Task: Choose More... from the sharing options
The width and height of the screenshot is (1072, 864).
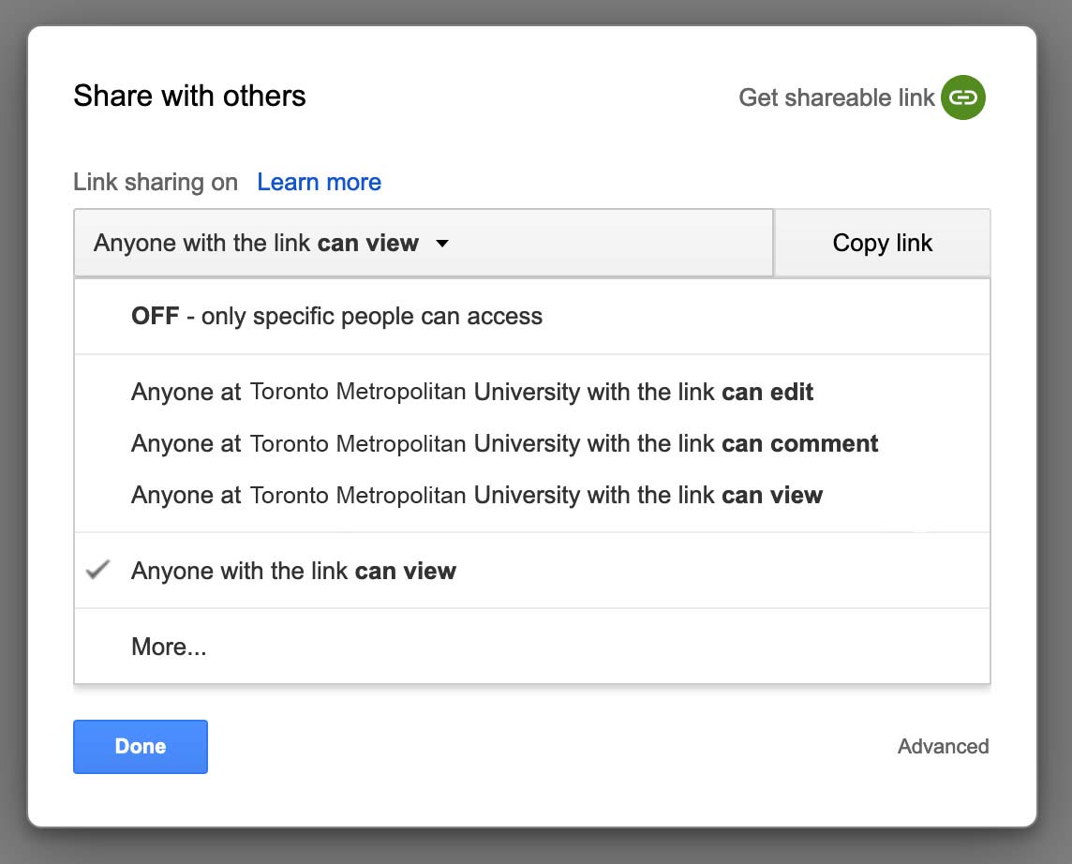Action: (x=169, y=647)
